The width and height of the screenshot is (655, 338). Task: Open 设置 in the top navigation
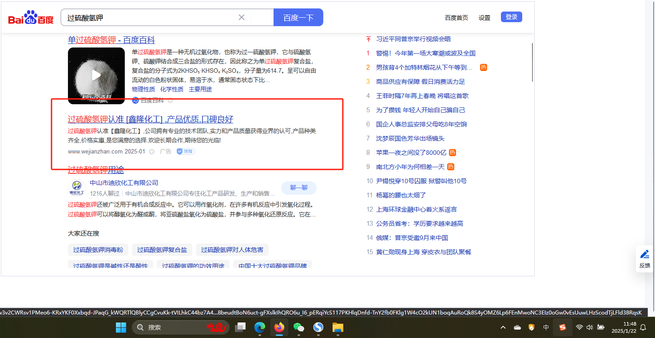[x=484, y=18]
